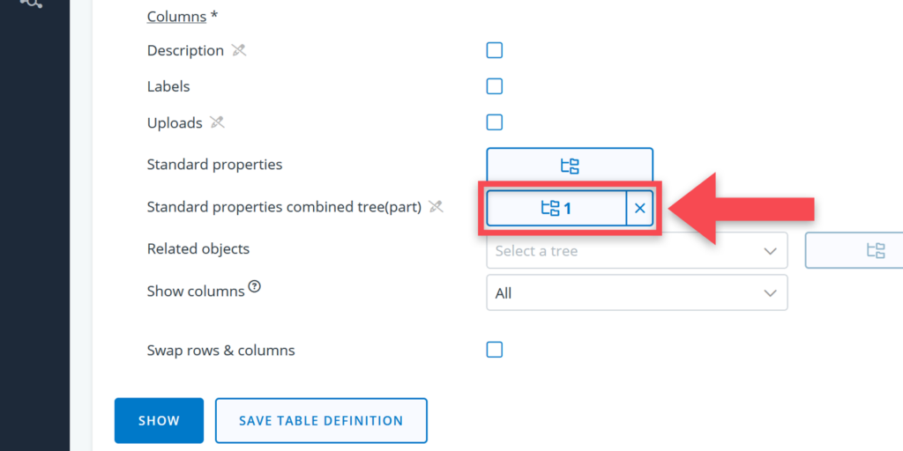Viewport: 903px width, 451px height.
Task: Enable the Description column checkbox
Action: 495,50
